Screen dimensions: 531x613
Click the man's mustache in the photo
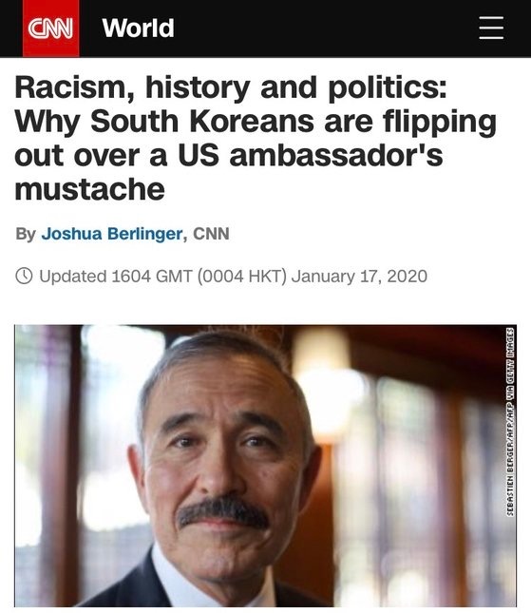point(222,511)
